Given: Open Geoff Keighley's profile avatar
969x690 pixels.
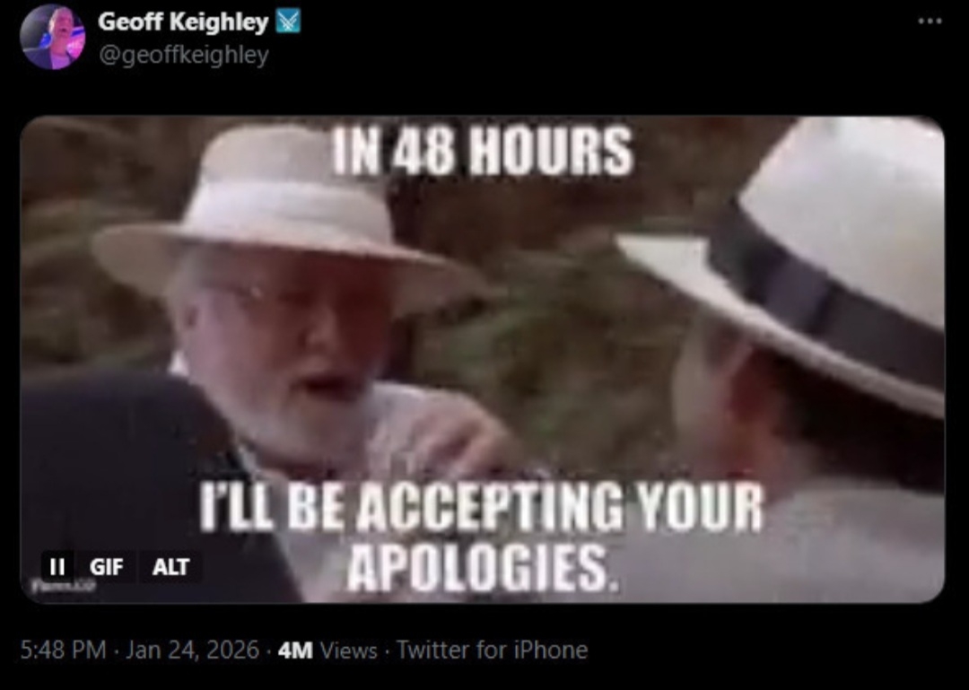Looking at the screenshot, I should tap(53, 37).
